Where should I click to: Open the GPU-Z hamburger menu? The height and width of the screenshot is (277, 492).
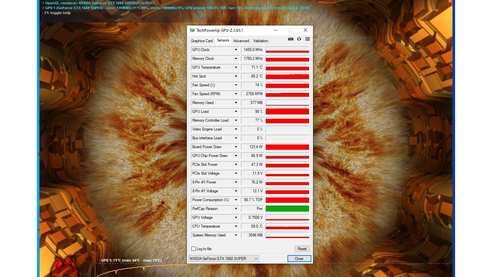[x=307, y=39]
